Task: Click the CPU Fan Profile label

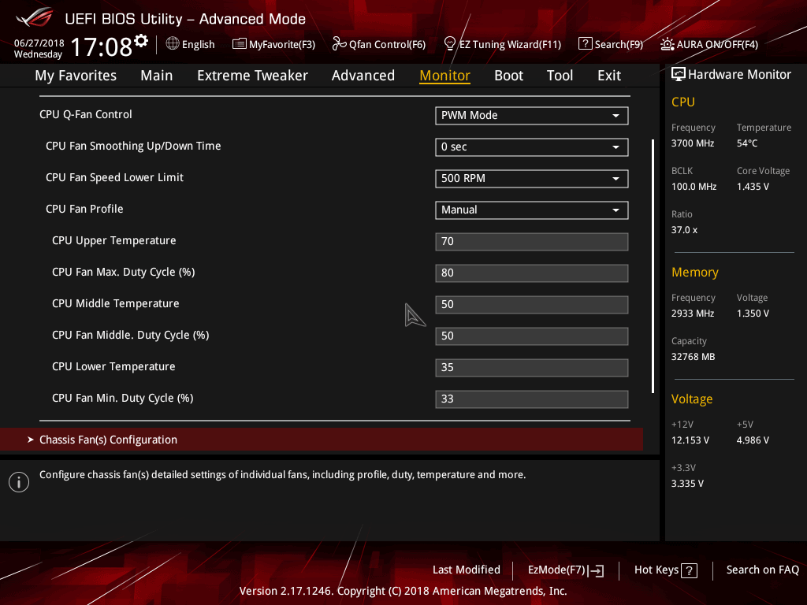Action: coord(84,209)
